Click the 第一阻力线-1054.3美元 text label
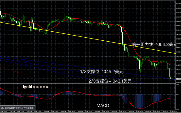 [x=154, y=45]
